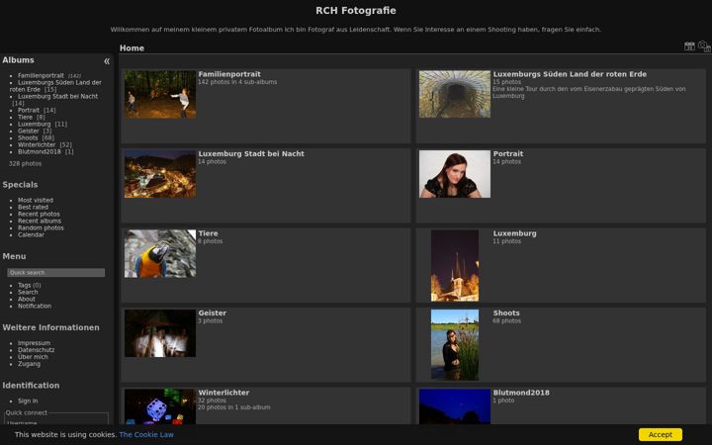Open the Geister album thumbnail

160,333
